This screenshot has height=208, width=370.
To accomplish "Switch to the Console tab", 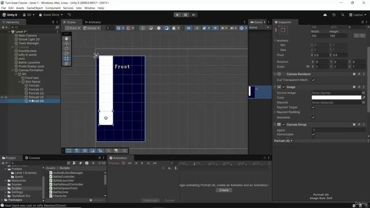I will click(x=32, y=158).
